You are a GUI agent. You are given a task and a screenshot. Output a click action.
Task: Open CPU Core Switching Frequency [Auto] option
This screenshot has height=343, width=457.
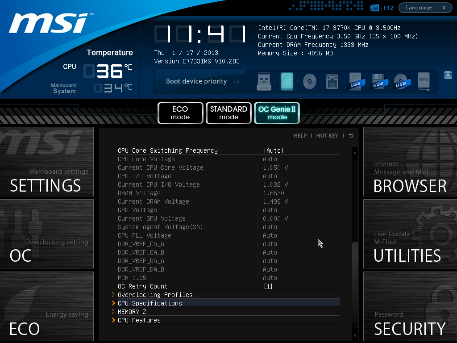click(228, 151)
